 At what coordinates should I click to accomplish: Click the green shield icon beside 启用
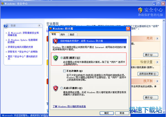(56, 58)
